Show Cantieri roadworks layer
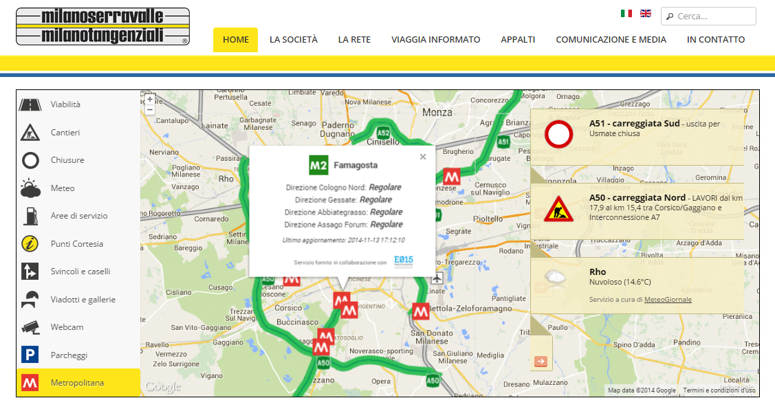This screenshot has height=409, width=775. (x=30, y=132)
